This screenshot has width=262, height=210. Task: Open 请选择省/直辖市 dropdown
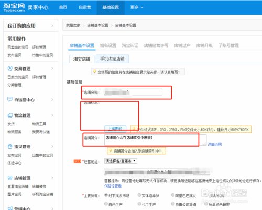121,161
